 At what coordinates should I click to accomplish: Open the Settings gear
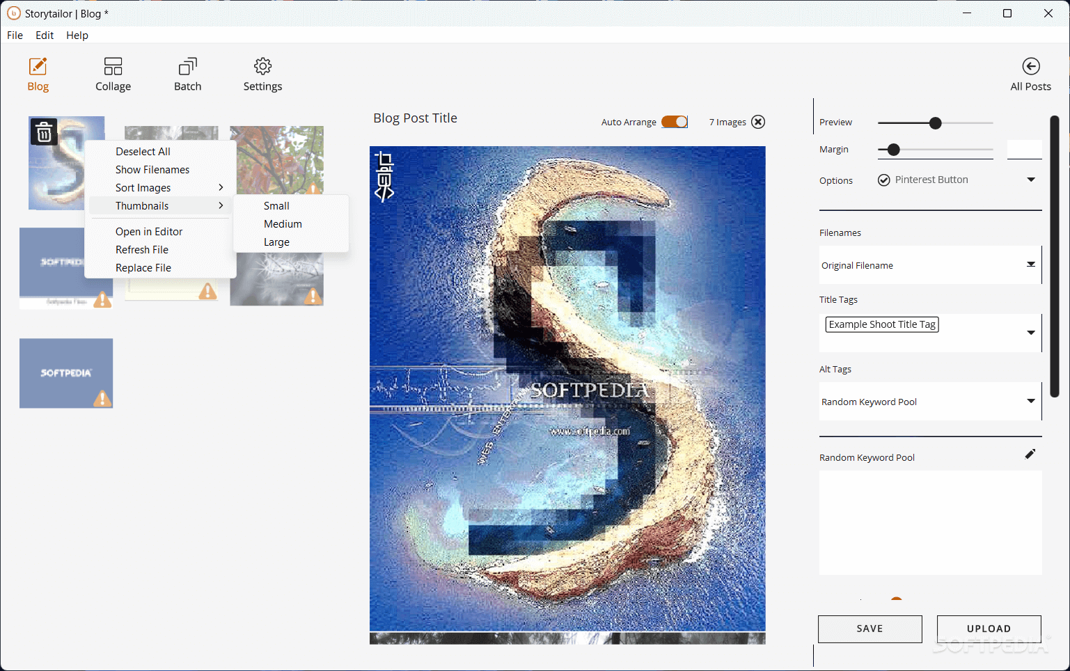(262, 75)
